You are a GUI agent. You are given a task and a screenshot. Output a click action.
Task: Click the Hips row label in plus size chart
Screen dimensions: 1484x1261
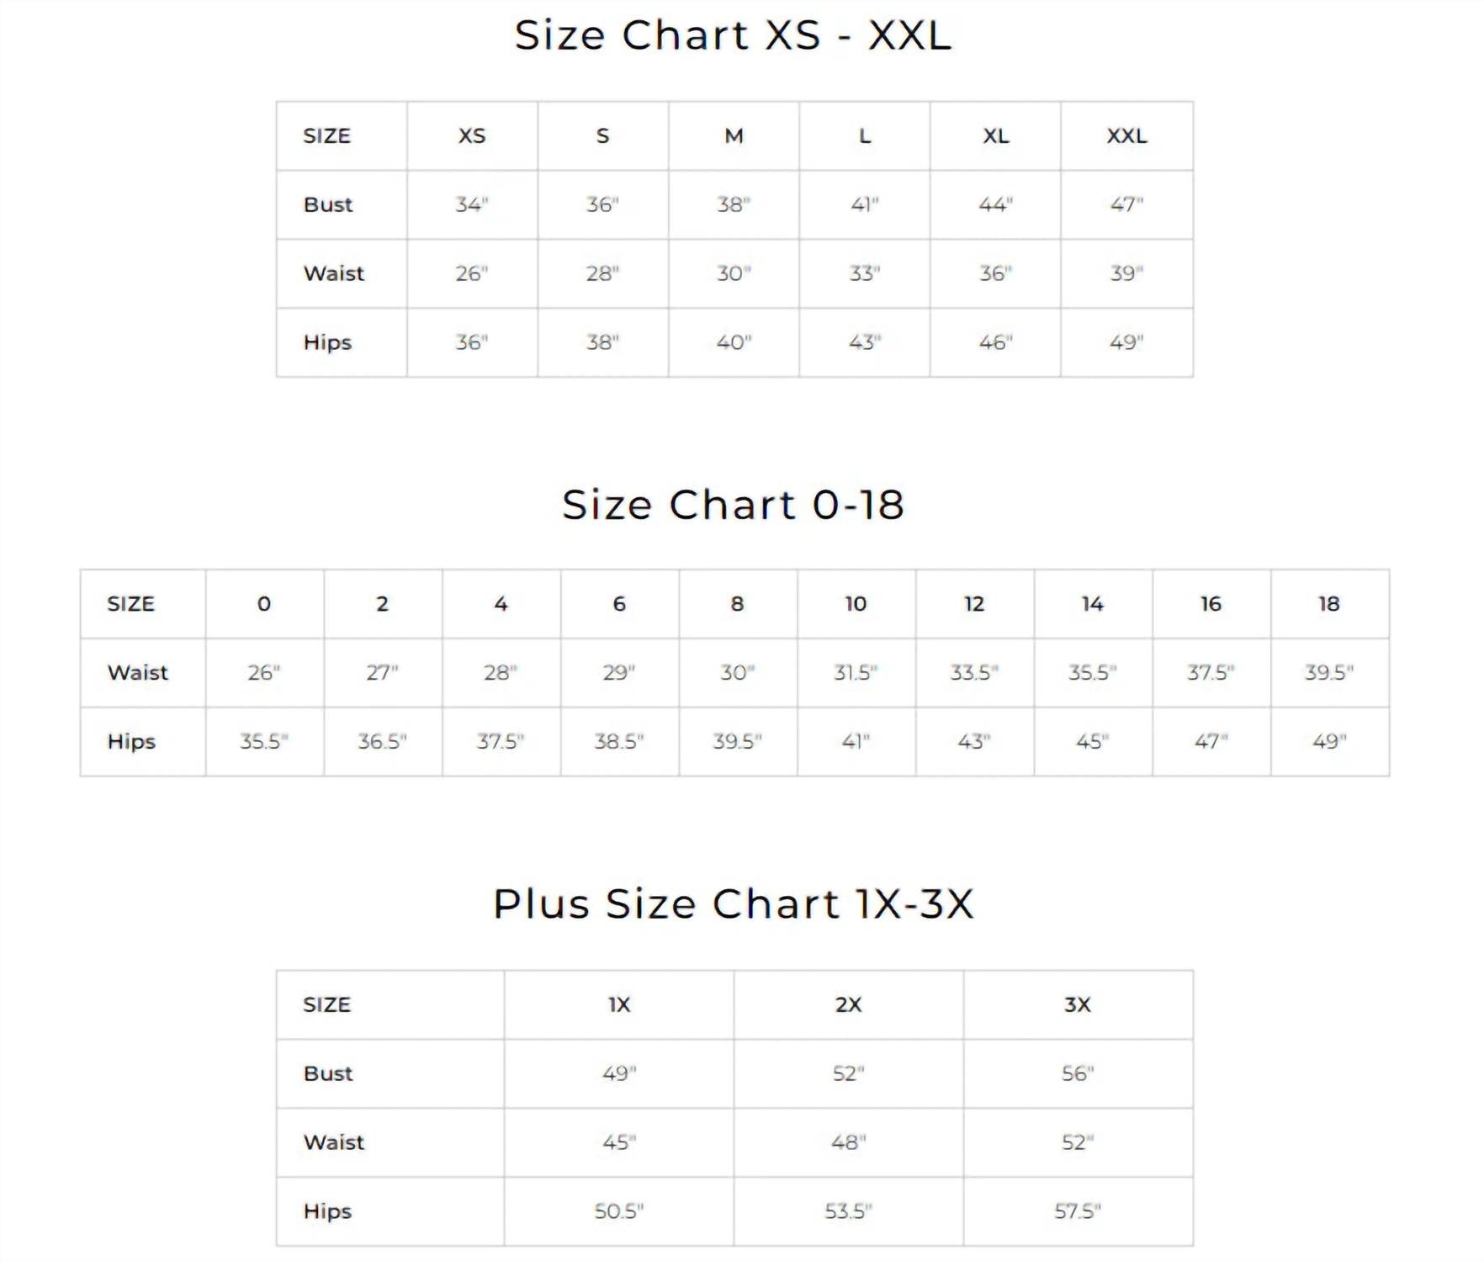[x=327, y=1212]
